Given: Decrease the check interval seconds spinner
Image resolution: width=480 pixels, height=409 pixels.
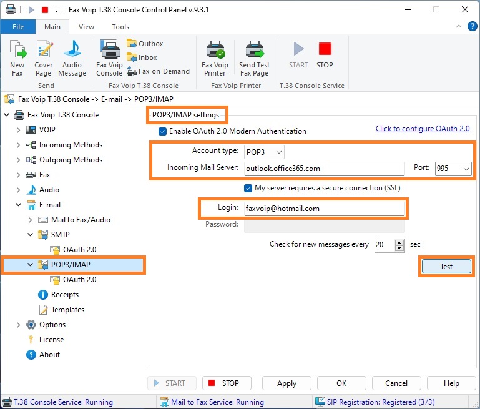Looking at the screenshot, I should point(399,249).
